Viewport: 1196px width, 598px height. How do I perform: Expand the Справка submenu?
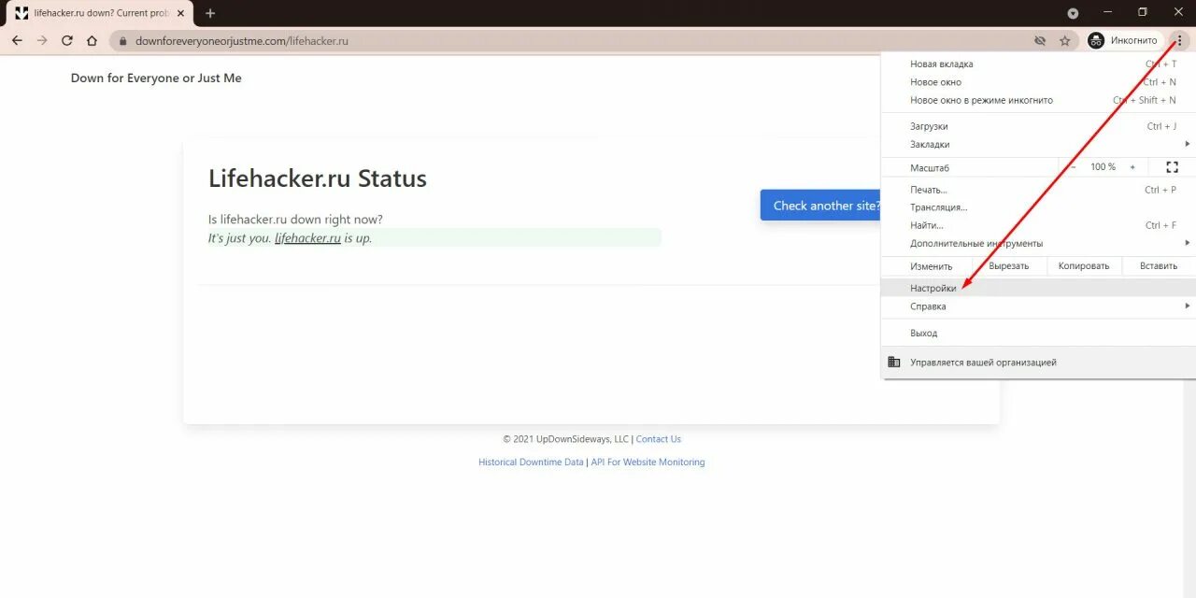[1038, 306]
